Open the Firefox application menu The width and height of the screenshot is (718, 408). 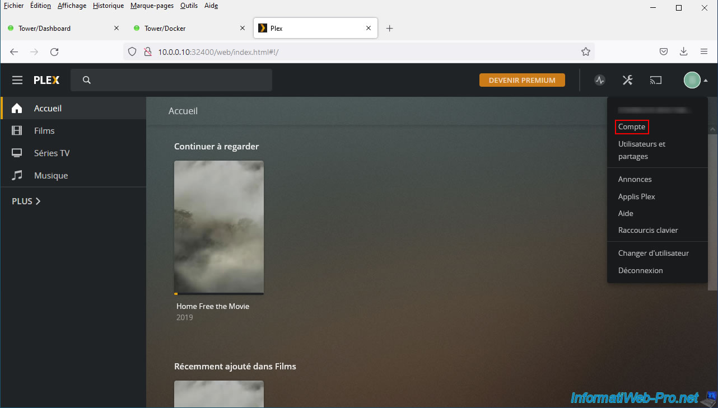pyautogui.click(x=704, y=51)
